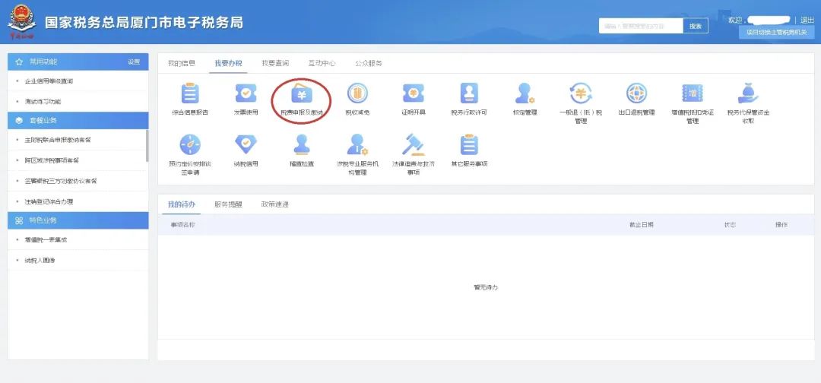Click the 搜索 search button

tap(696, 26)
